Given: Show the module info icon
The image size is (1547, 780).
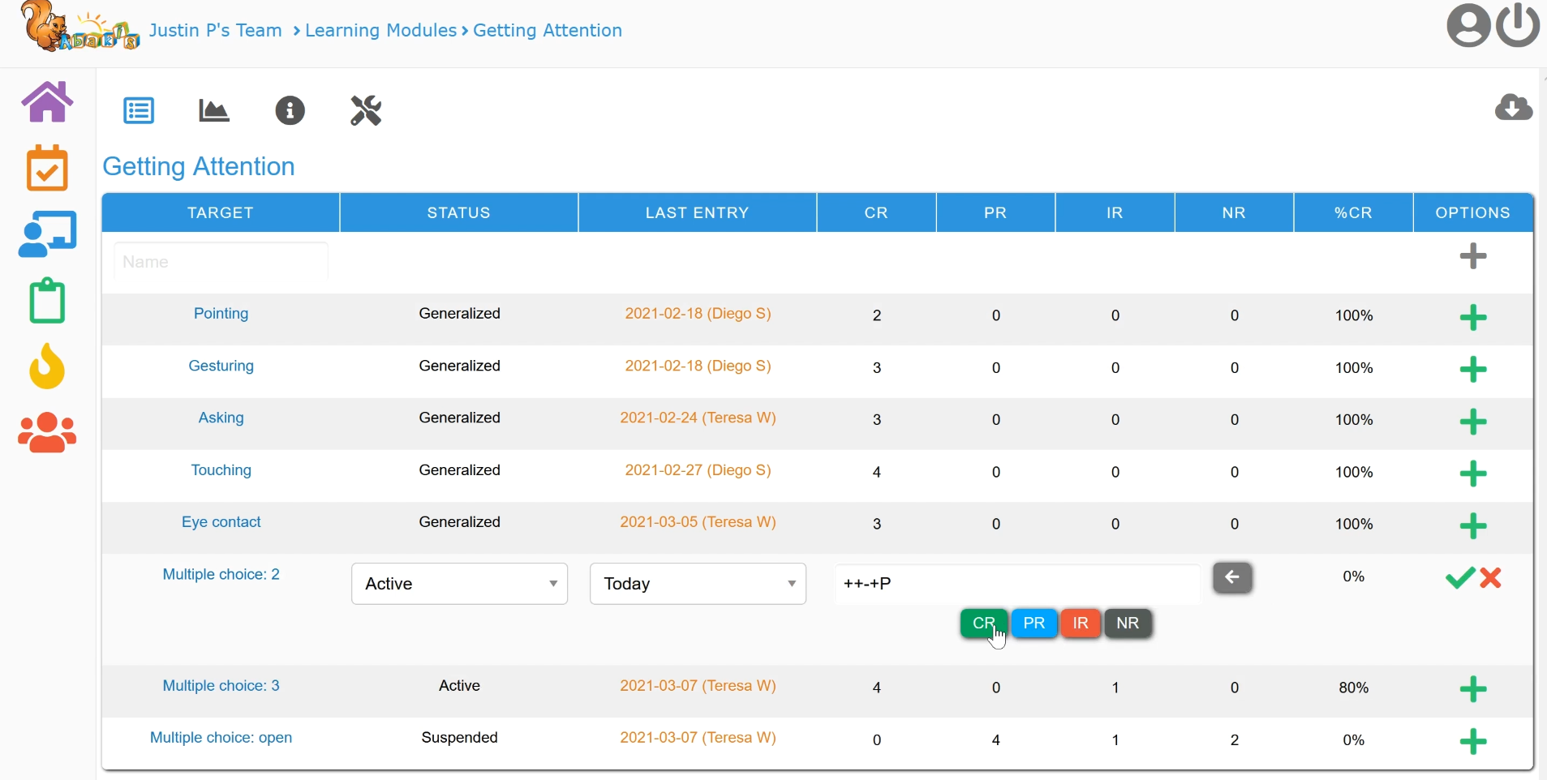Looking at the screenshot, I should (290, 111).
